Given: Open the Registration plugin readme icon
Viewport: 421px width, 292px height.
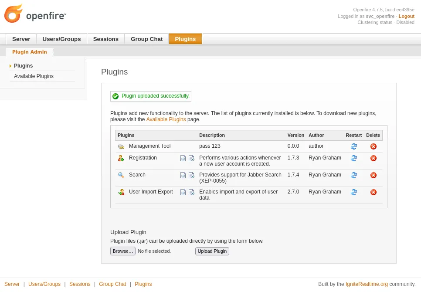Looking at the screenshot, I should tap(183, 158).
